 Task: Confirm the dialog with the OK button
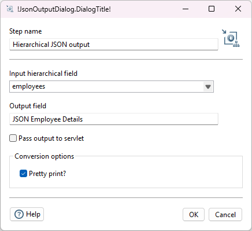[x=194, y=214]
